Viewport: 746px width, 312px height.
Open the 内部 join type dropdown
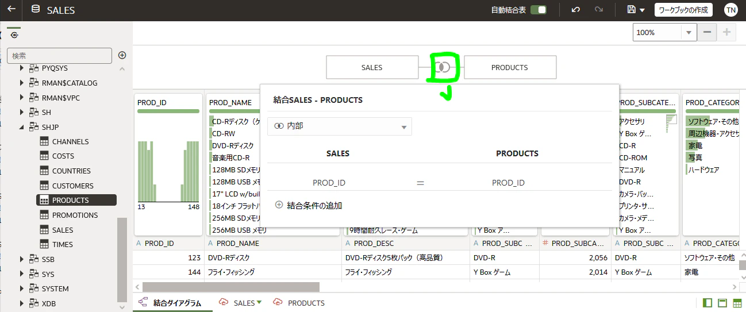coord(340,126)
